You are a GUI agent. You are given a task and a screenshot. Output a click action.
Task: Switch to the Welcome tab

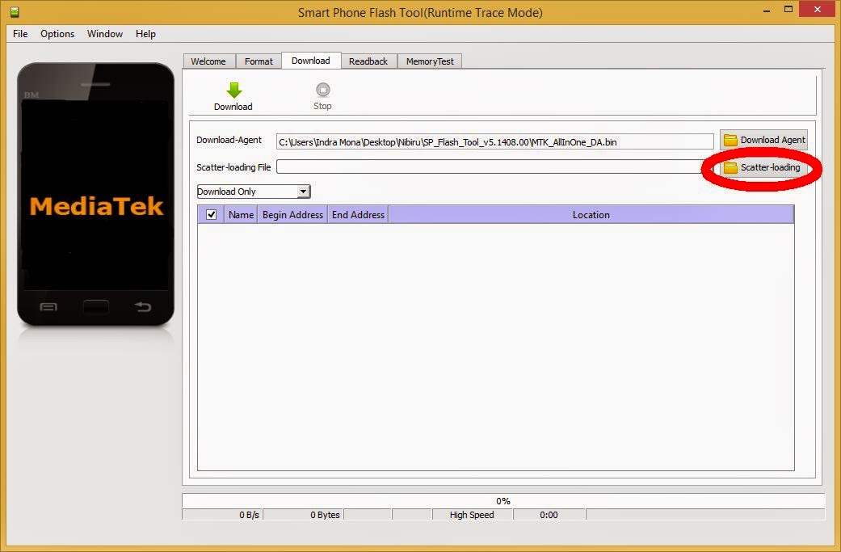pyautogui.click(x=208, y=61)
